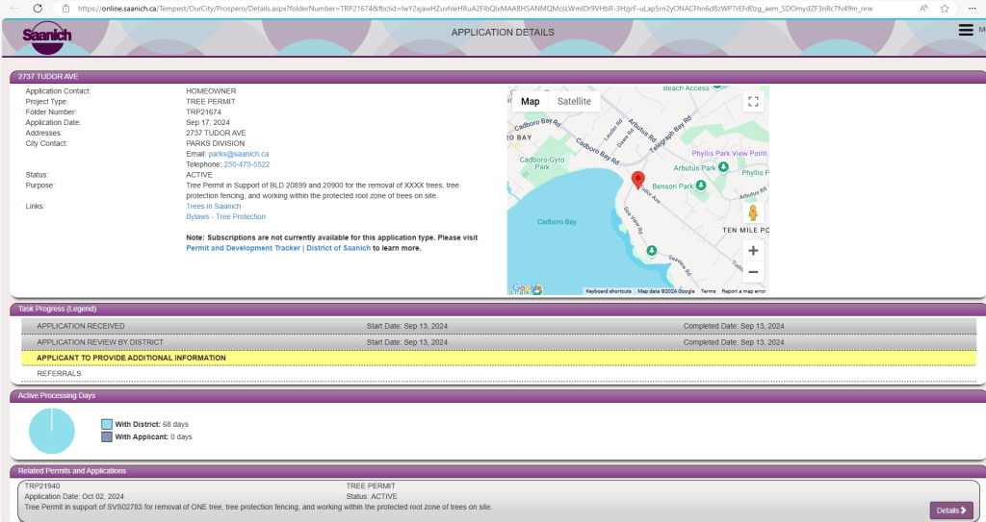
Task: Open the Task Progress Legend header
Action: tap(57, 309)
